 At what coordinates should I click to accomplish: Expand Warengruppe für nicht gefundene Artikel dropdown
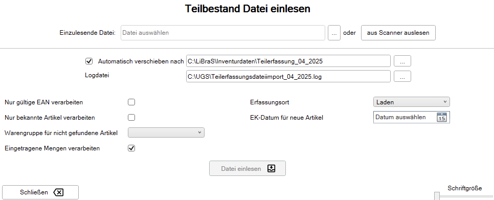[166, 132]
